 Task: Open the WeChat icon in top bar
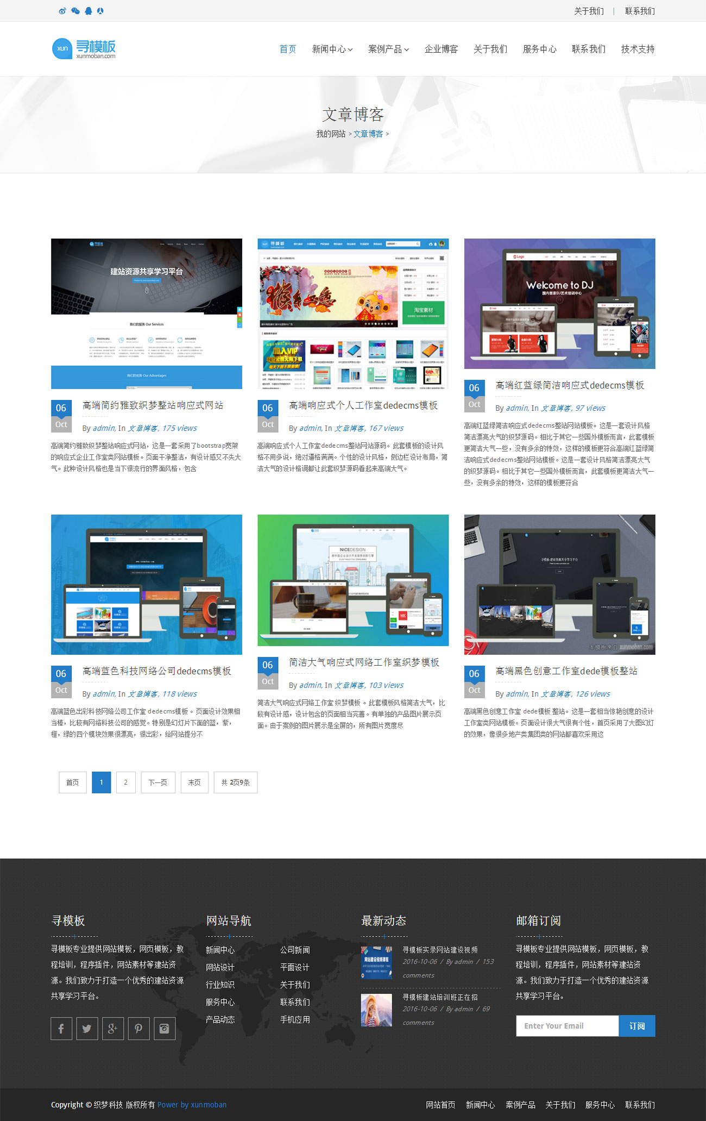tap(75, 11)
